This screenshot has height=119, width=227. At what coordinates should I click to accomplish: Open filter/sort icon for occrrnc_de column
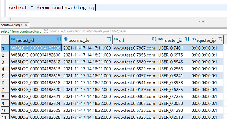(x=110, y=39)
